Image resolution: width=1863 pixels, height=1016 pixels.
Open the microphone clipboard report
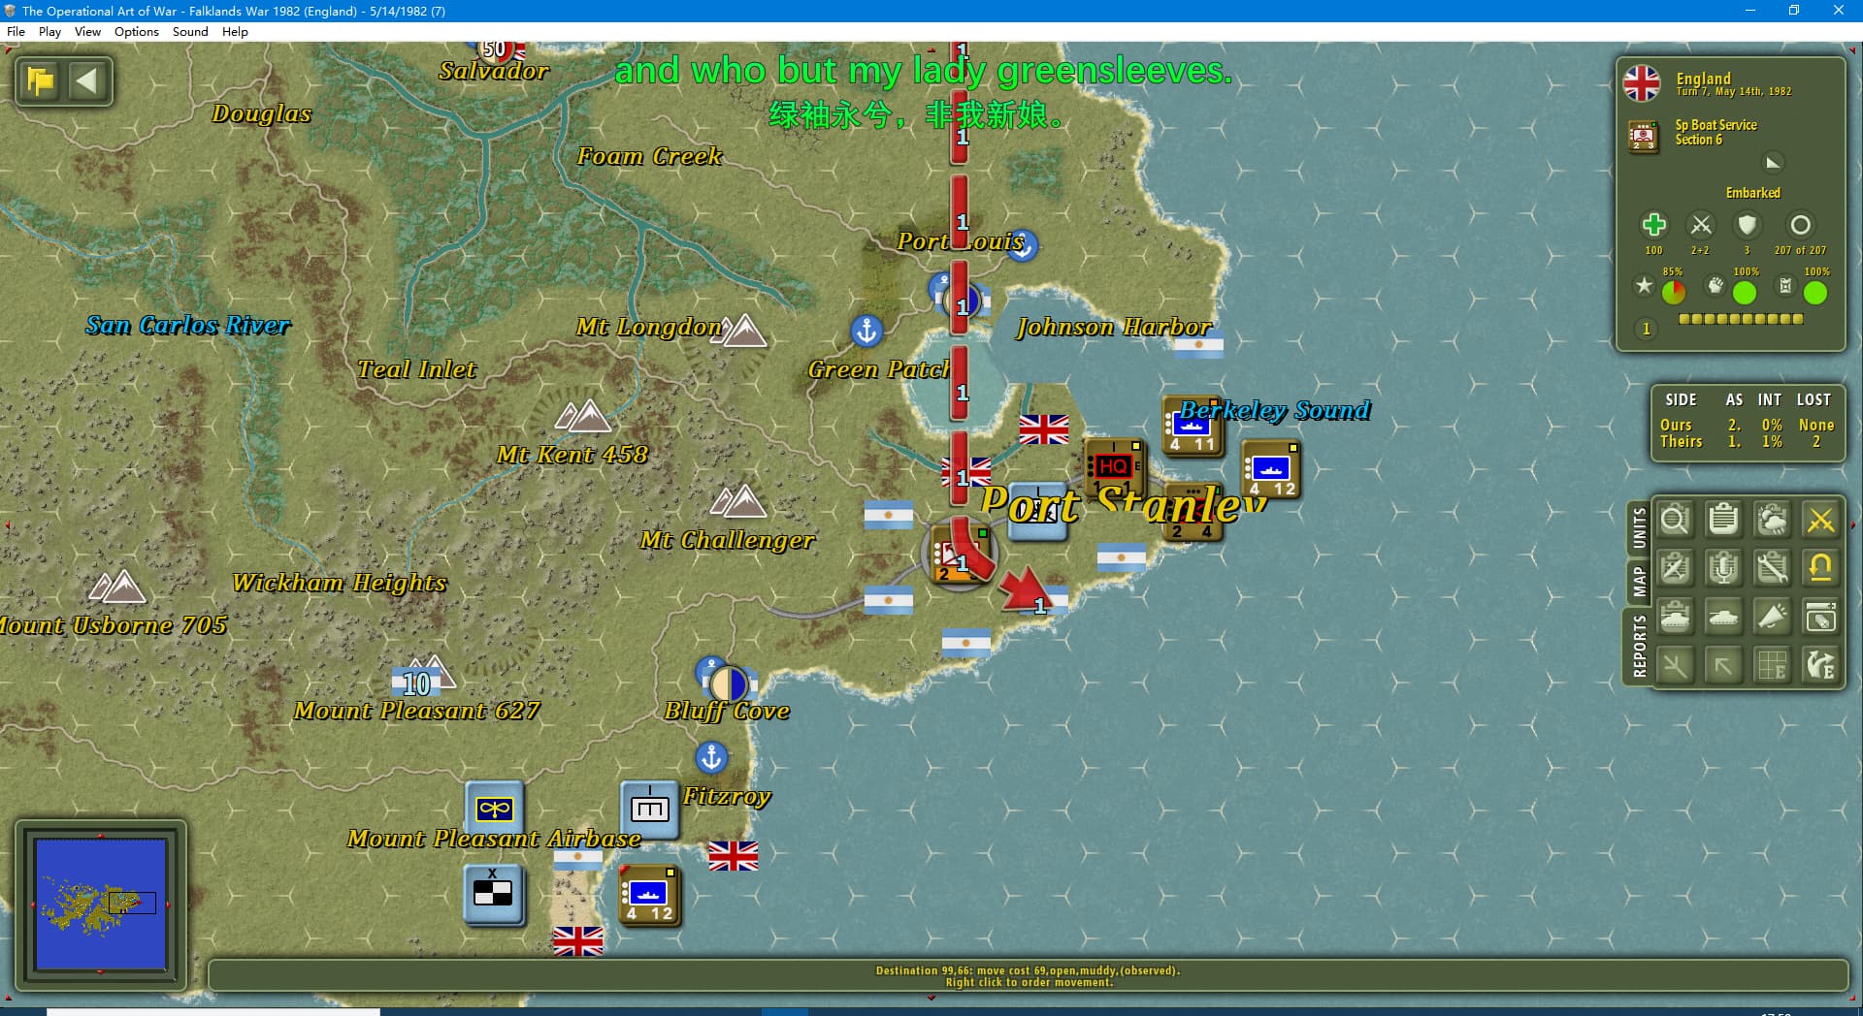[x=1723, y=568]
